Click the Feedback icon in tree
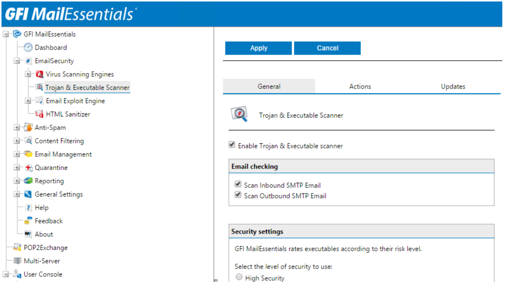The image size is (506, 282). pyautogui.click(x=28, y=221)
